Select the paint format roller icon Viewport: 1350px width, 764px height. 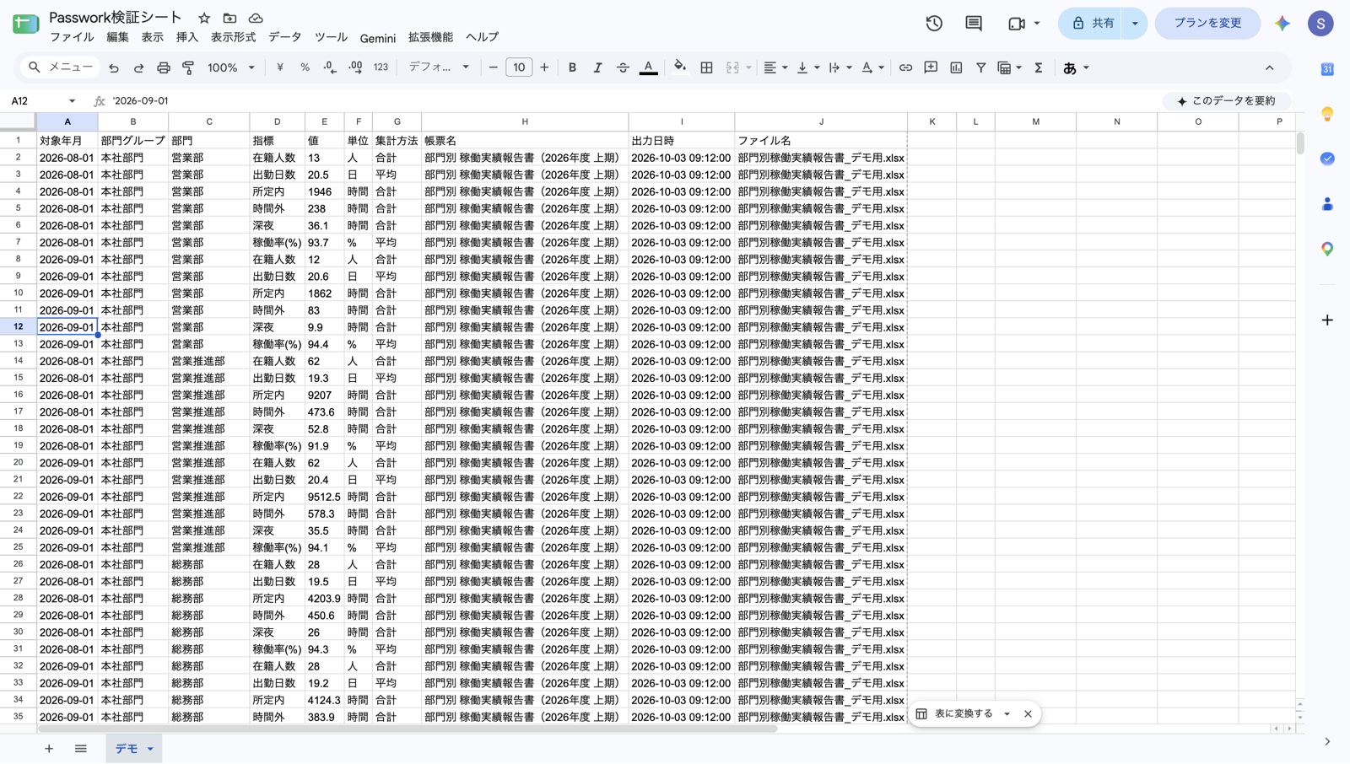(x=188, y=68)
